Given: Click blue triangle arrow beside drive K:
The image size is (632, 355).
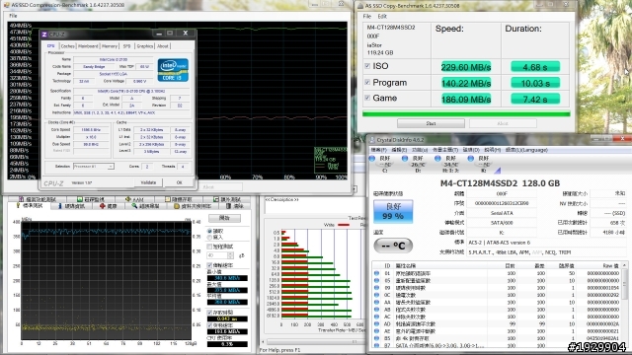Looking at the screenshot, I should click(x=498, y=171).
